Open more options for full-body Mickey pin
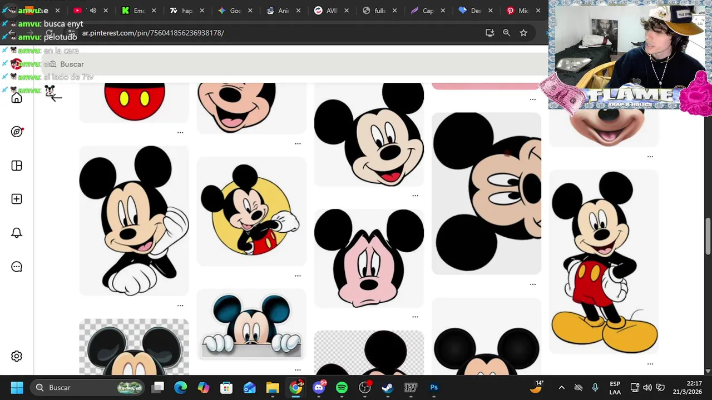The height and width of the screenshot is (400, 712). tap(650, 364)
